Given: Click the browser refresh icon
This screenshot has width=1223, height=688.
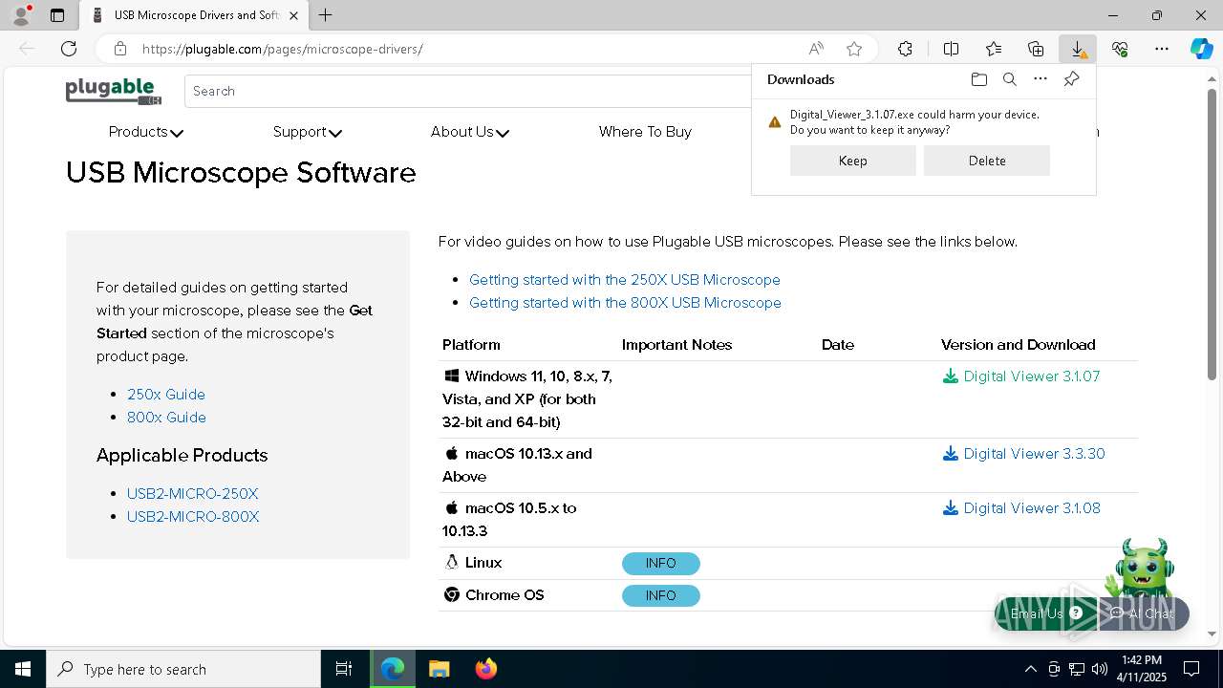Looking at the screenshot, I should 69,49.
